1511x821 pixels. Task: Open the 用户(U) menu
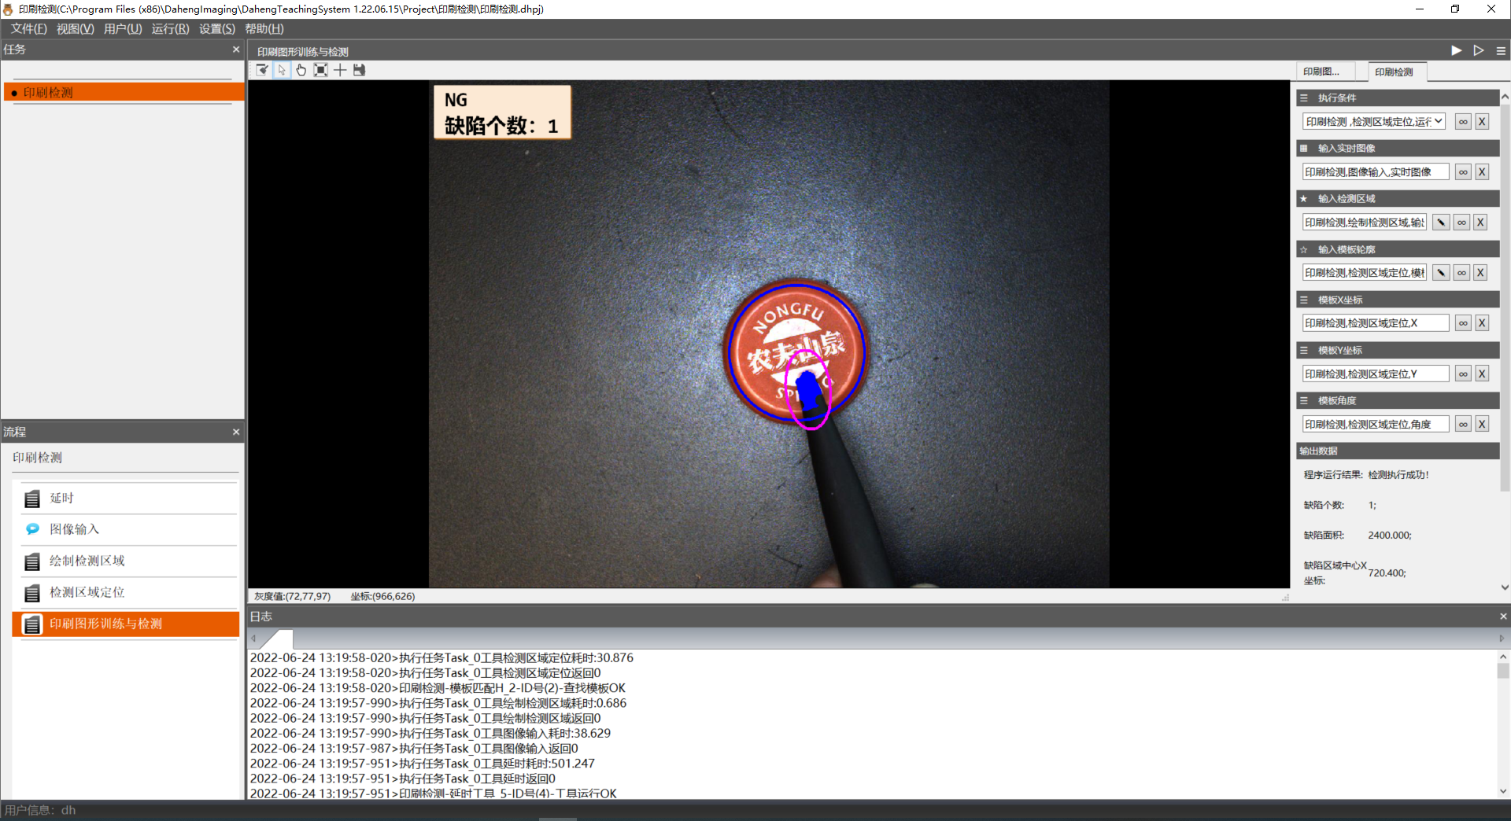click(x=123, y=29)
